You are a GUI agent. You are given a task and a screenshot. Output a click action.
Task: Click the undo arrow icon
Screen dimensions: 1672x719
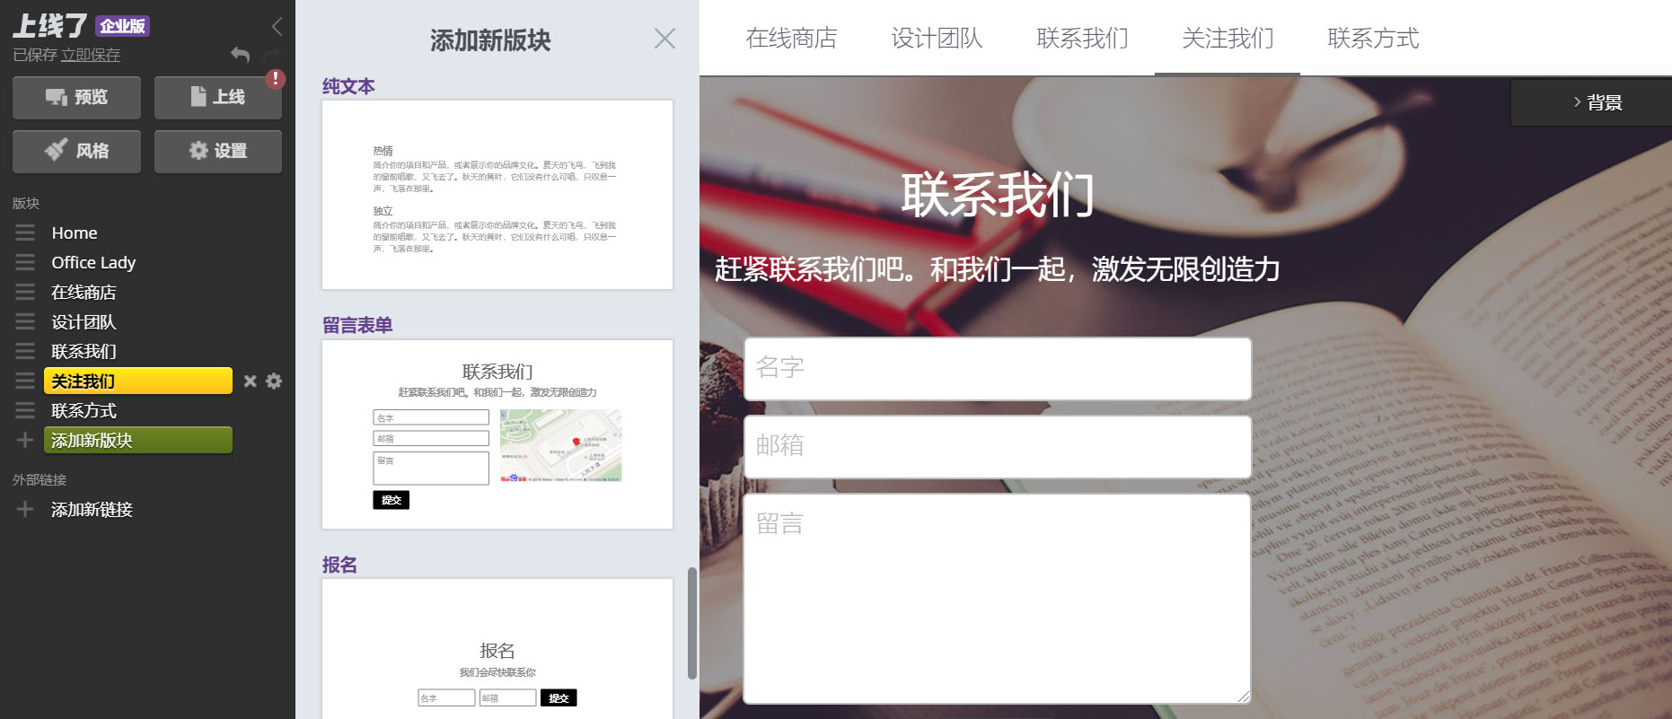point(240,55)
